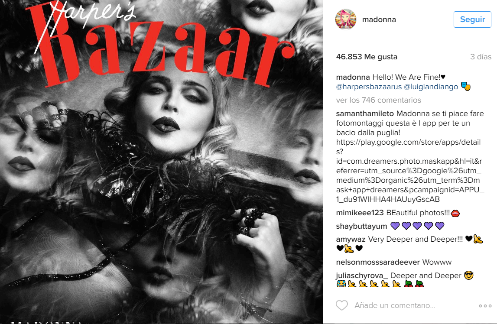Open mimikeee123's profile link
This screenshot has height=324, width=497.
pyautogui.click(x=360, y=213)
